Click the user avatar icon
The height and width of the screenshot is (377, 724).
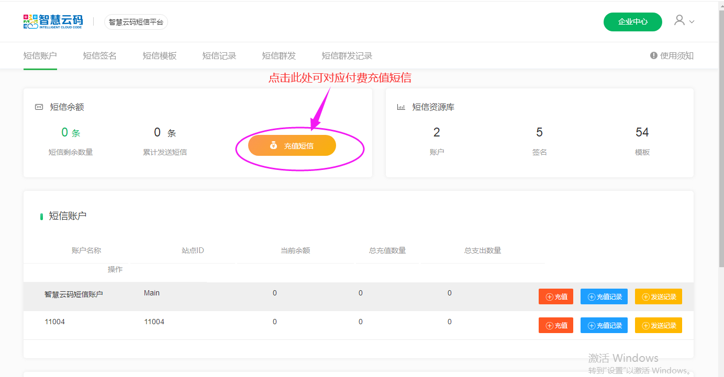[x=680, y=20]
